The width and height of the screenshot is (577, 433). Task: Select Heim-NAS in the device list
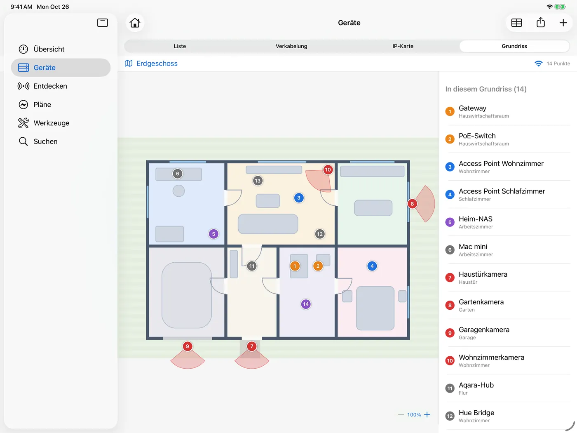pyautogui.click(x=508, y=222)
